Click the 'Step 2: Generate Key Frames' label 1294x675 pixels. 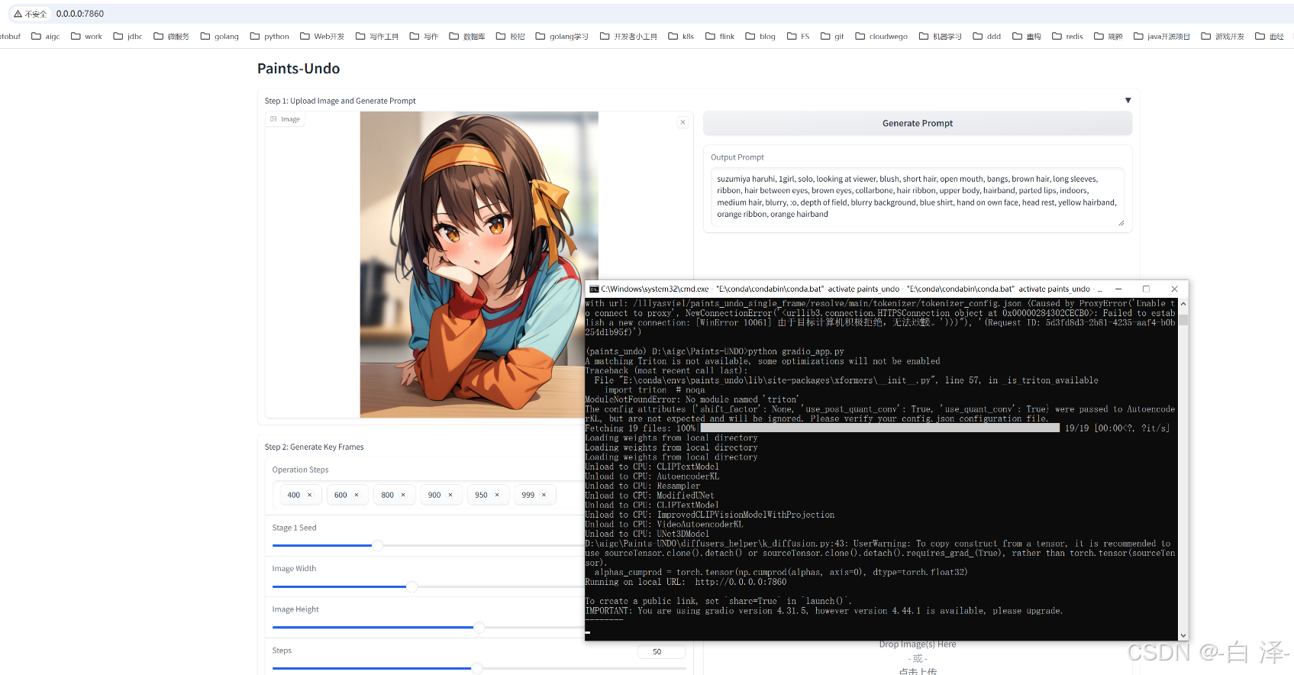314,447
